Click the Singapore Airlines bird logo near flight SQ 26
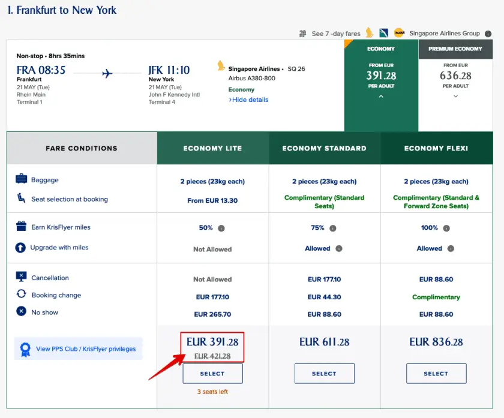 (221, 68)
